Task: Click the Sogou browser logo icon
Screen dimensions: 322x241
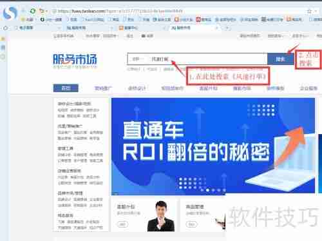Action: tap(10, 13)
